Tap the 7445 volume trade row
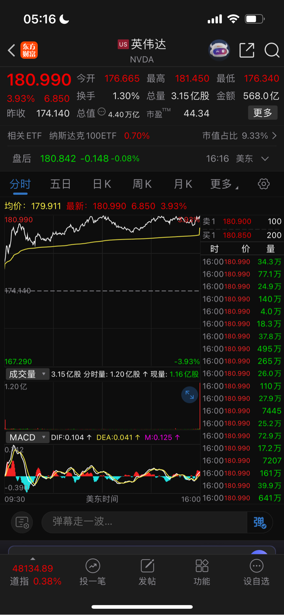Screen dimensions: 284x615 click(242, 411)
